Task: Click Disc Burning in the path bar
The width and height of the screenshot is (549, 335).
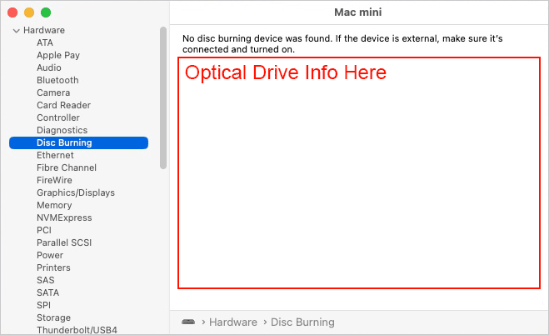Action: click(x=302, y=322)
